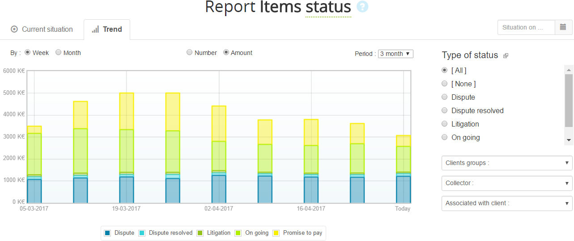Expand the Associated with client dropdown
The height and width of the screenshot is (241, 574).
[x=506, y=203]
